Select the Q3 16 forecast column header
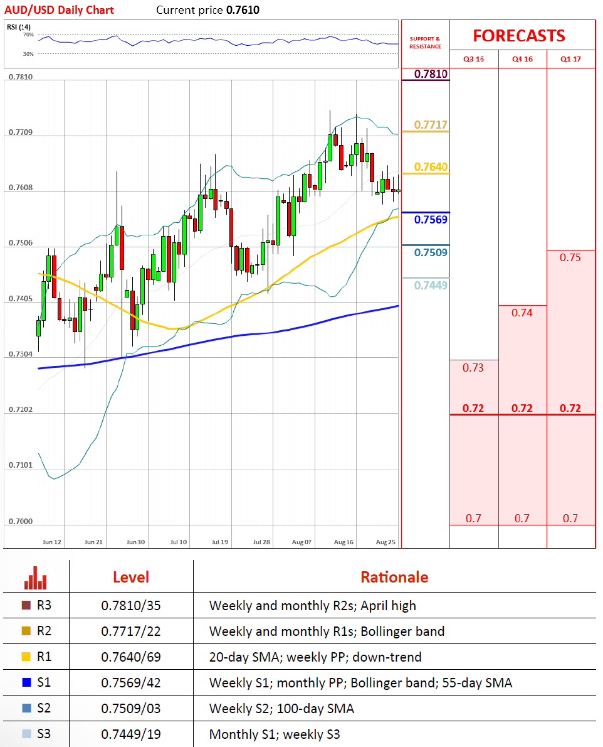This screenshot has height=747, width=603. 474,59
